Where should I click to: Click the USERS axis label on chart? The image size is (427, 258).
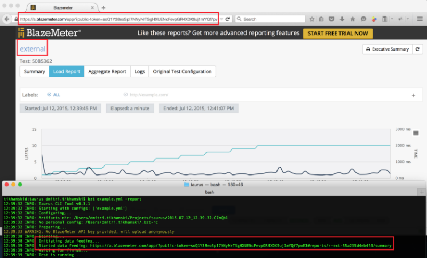click(x=27, y=154)
